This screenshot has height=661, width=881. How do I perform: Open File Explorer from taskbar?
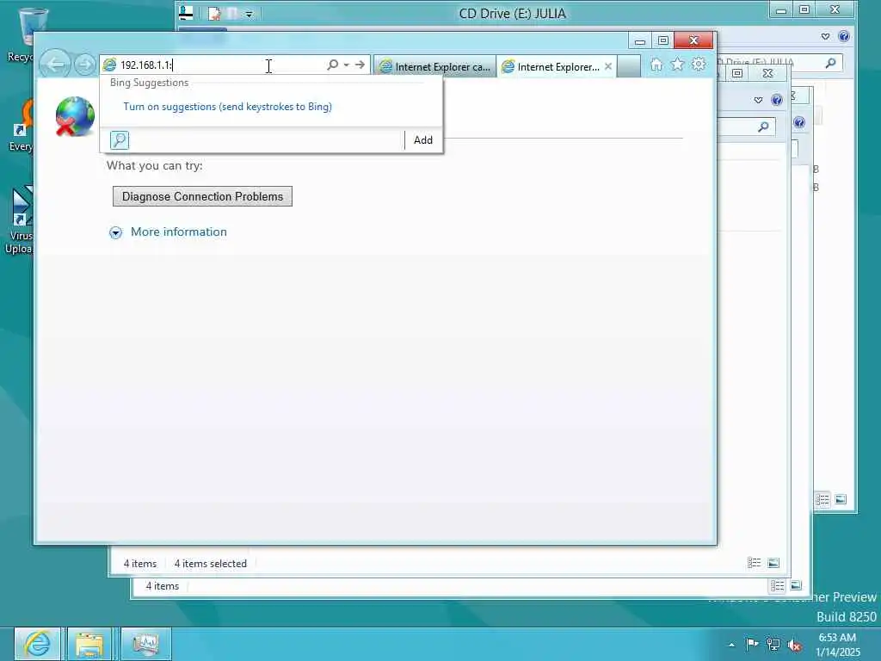tap(89, 644)
